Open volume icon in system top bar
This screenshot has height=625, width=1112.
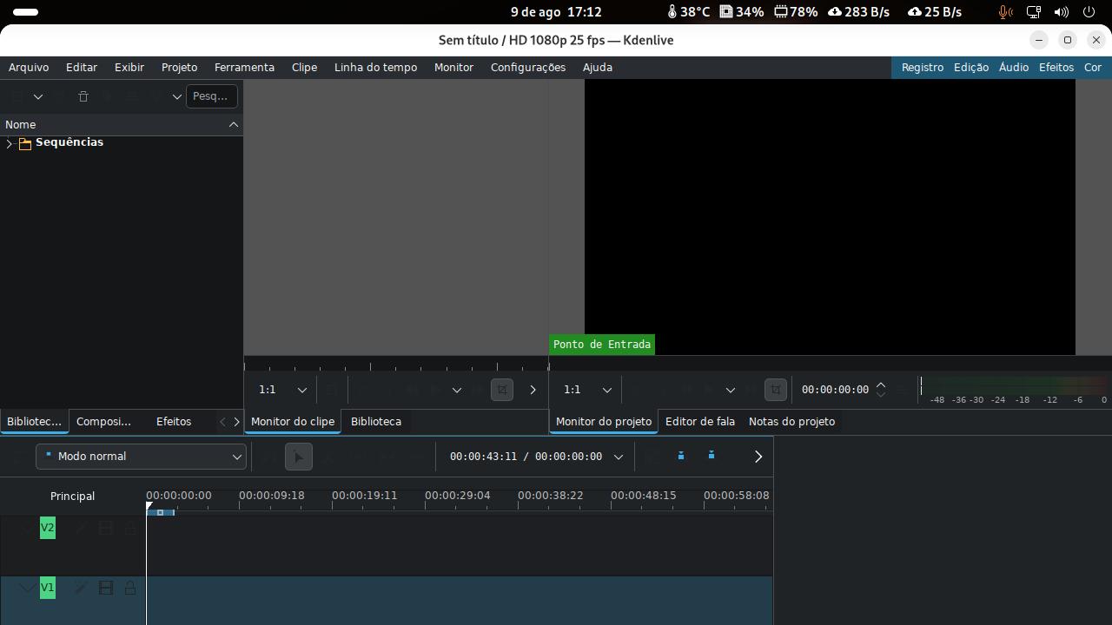(1061, 12)
